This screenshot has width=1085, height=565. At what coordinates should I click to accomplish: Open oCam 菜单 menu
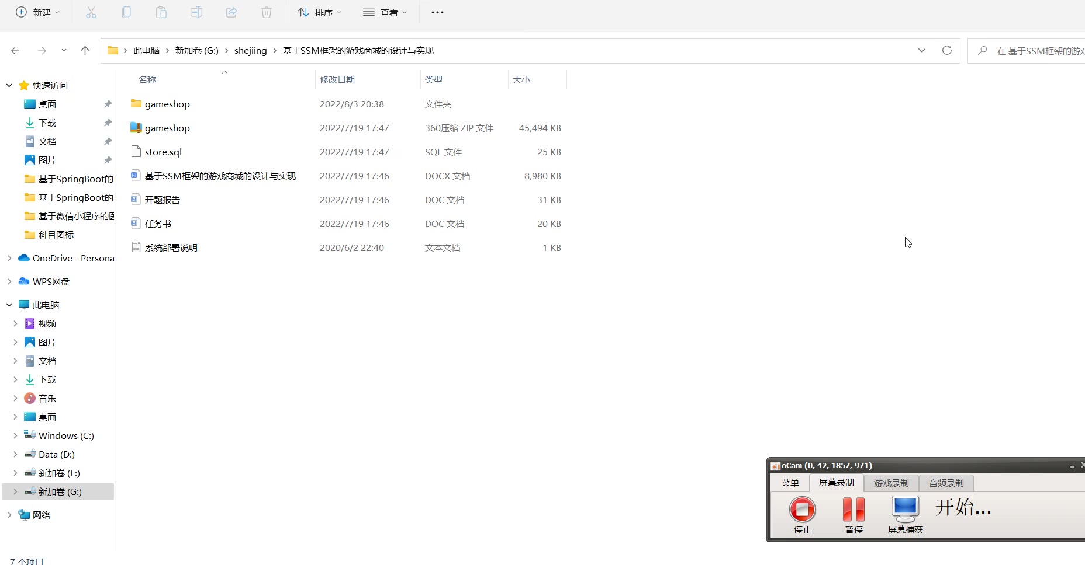point(790,483)
